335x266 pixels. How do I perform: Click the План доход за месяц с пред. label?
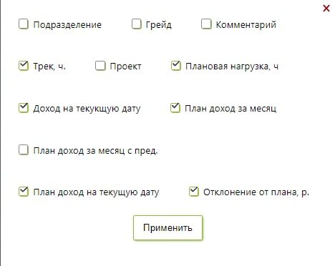[x=95, y=151]
